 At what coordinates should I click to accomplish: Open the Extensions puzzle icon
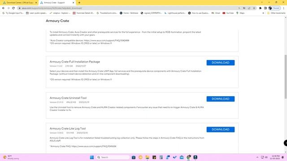[x=260, y=8]
